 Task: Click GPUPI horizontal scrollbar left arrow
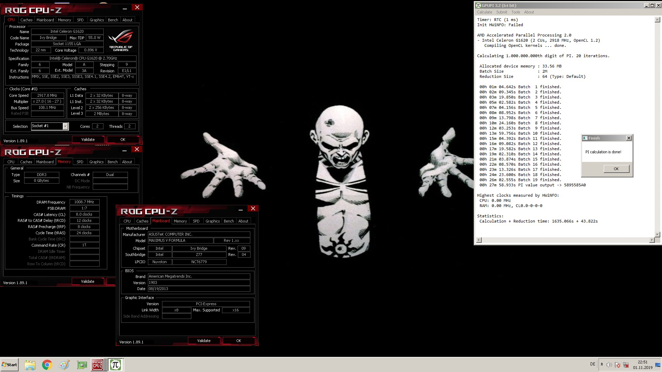coord(479,240)
